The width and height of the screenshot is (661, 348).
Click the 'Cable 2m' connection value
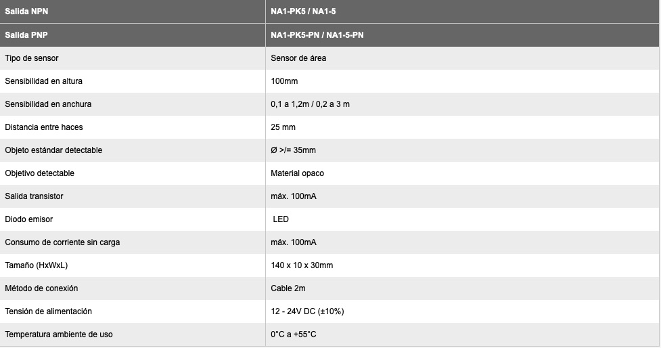(288, 288)
